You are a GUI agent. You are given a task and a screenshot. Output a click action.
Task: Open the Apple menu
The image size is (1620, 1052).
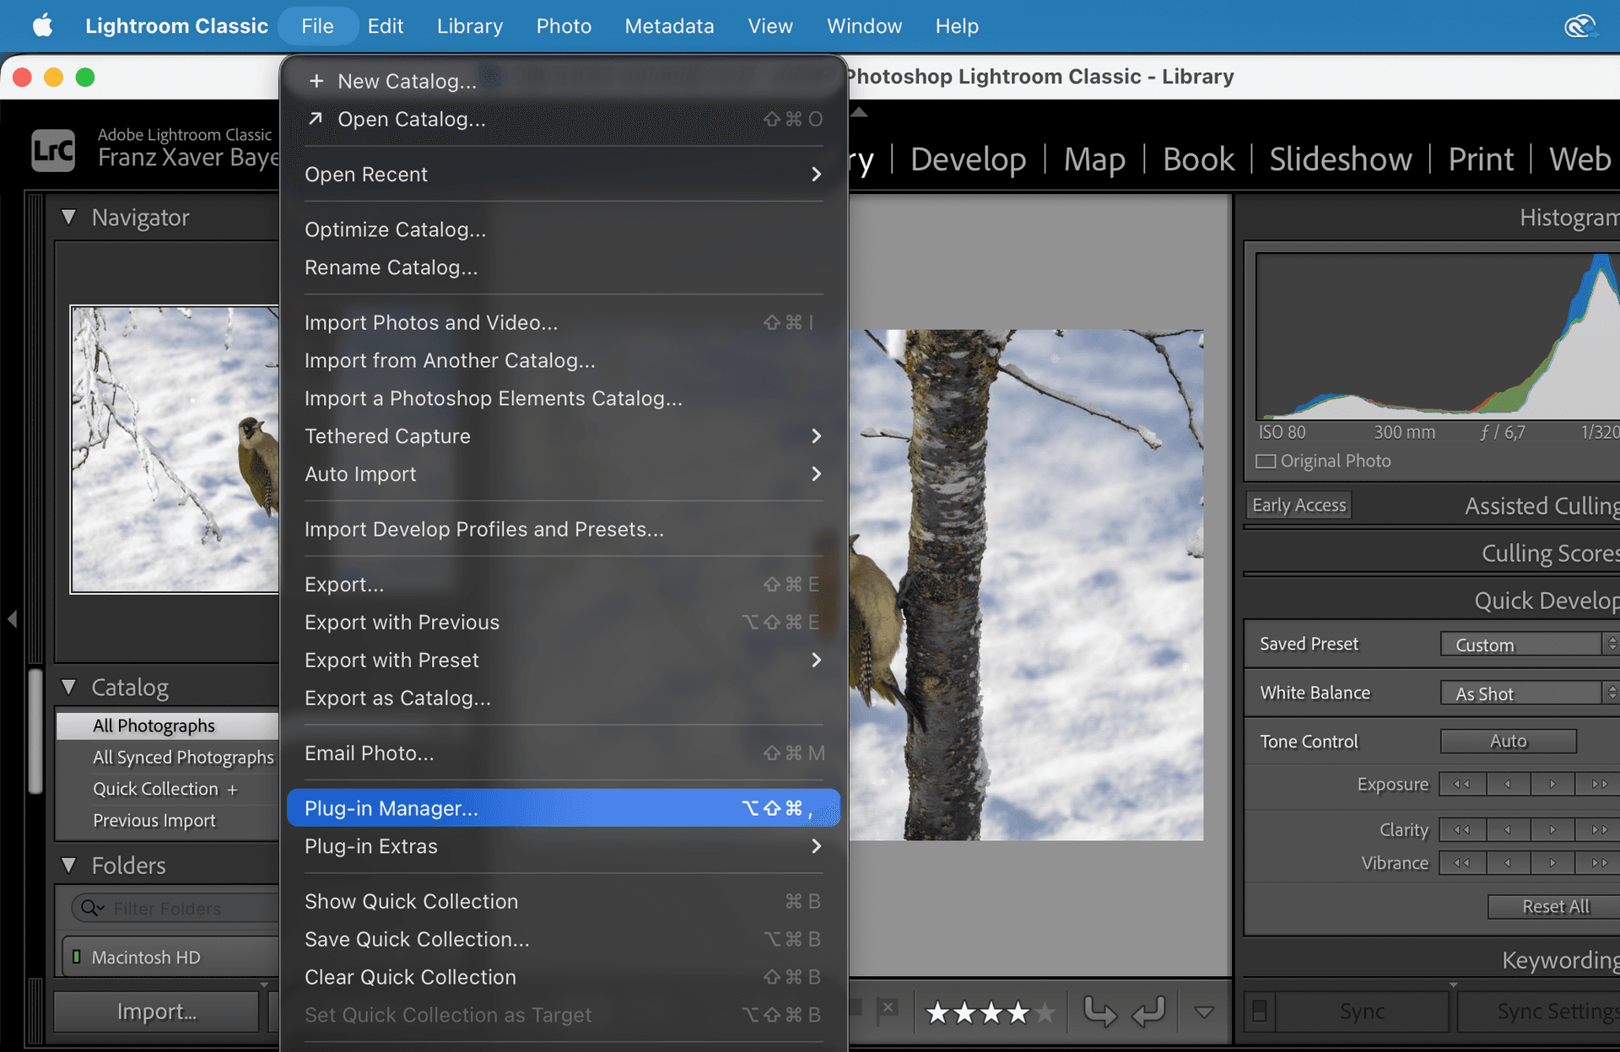tap(41, 25)
